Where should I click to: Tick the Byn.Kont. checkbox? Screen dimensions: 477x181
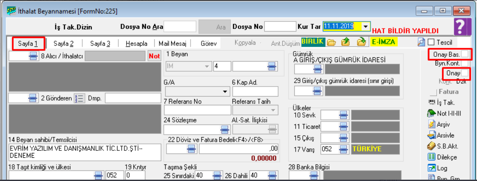pyautogui.click(x=465, y=63)
